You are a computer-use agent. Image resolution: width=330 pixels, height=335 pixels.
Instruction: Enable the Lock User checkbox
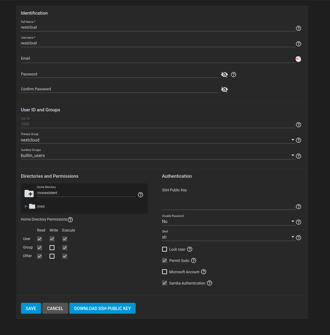tap(165, 249)
